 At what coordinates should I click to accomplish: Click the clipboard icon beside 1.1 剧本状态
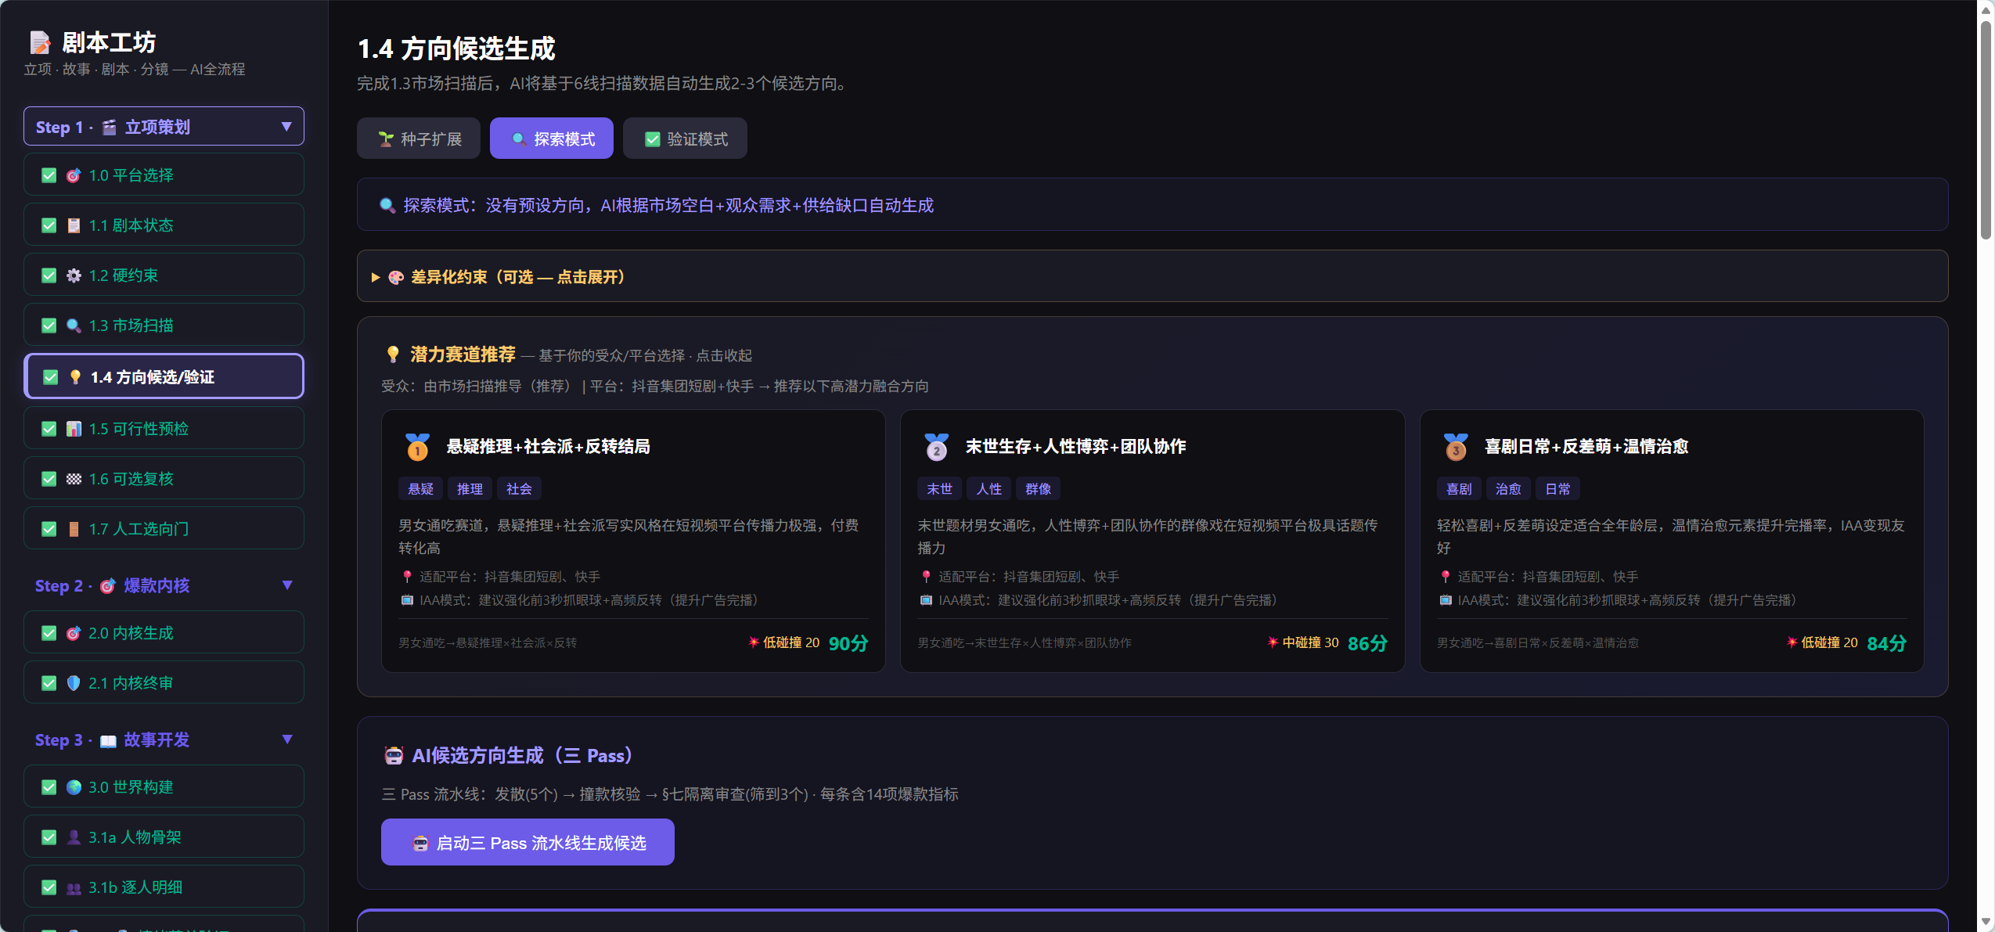pos(74,225)
